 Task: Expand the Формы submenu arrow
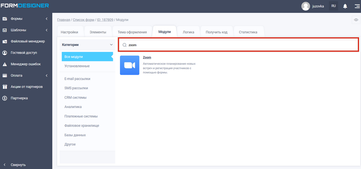pos(47,19)
